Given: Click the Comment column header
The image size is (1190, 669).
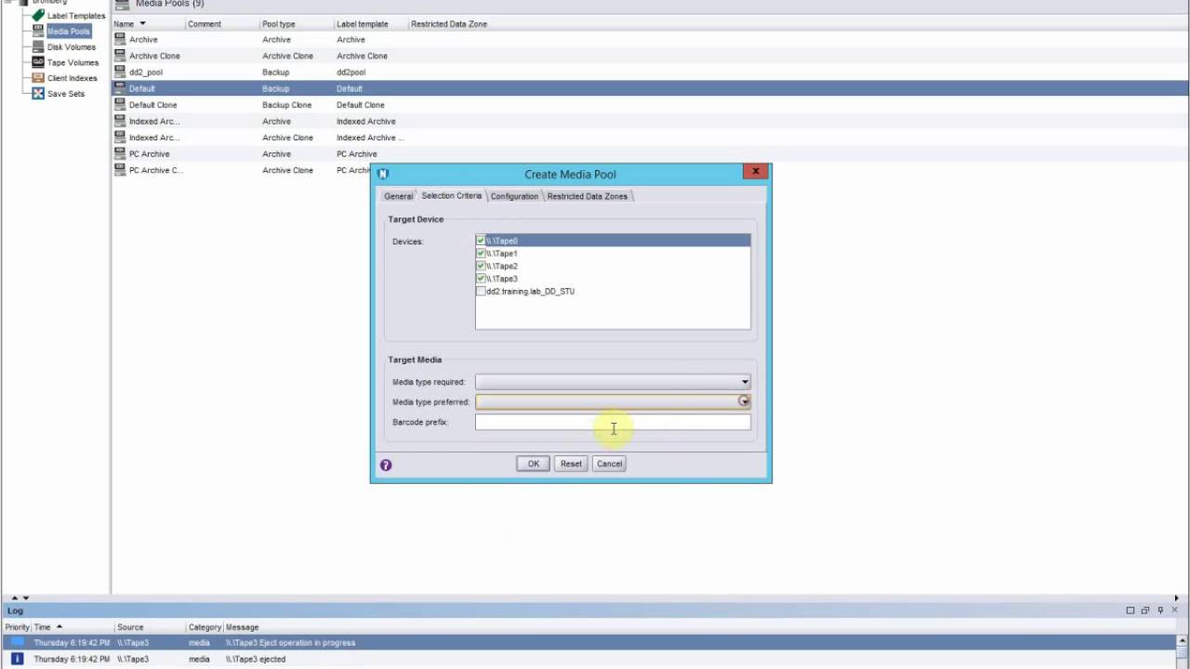Looking at the screenshot, I should 222,23.
